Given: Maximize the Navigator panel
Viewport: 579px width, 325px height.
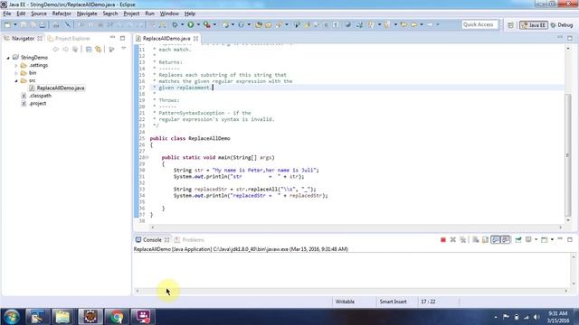Looking at the screenshot, I should 122,38.
